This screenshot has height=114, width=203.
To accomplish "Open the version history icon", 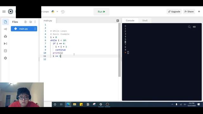I will click(x=63, y=12).
